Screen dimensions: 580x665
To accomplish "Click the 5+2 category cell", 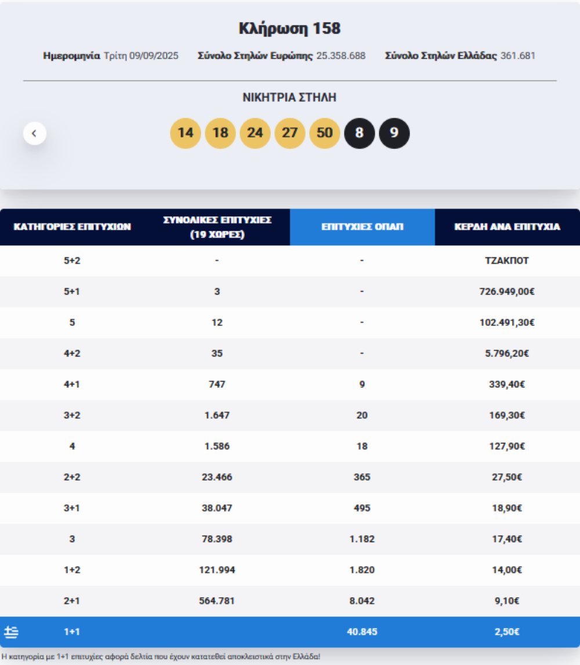I will [x=72, y=261].
